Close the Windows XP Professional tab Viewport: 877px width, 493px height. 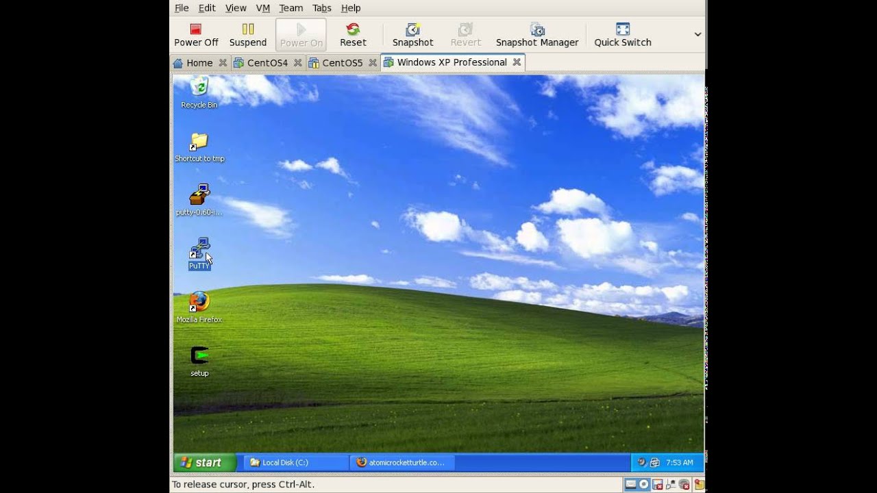coord(517,62)
